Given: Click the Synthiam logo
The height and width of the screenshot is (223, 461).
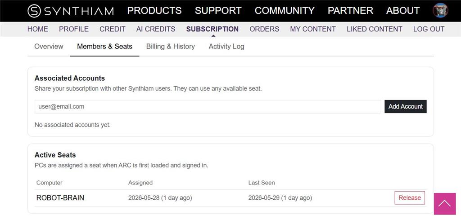Looking at the screenshot, I should pyautogui.click(x=71, y=11).
